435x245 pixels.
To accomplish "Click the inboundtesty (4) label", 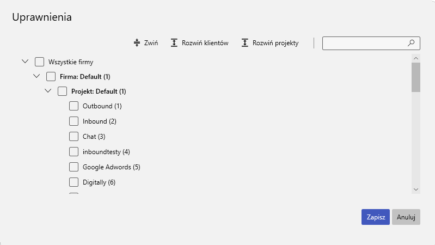I will [x=106, y=152].
